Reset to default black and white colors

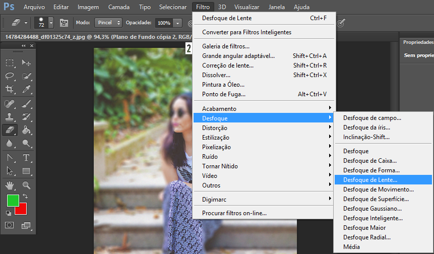9,213
